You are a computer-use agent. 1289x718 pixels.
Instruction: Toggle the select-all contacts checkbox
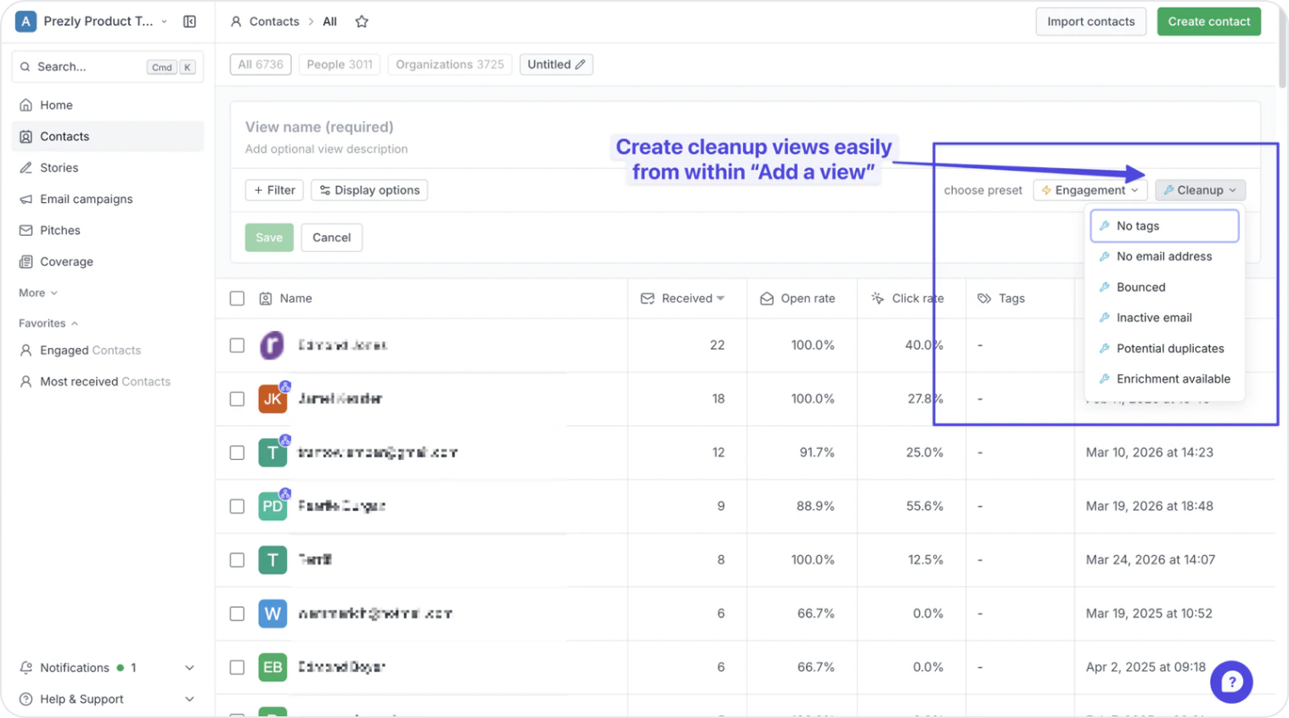coord(237,299)
